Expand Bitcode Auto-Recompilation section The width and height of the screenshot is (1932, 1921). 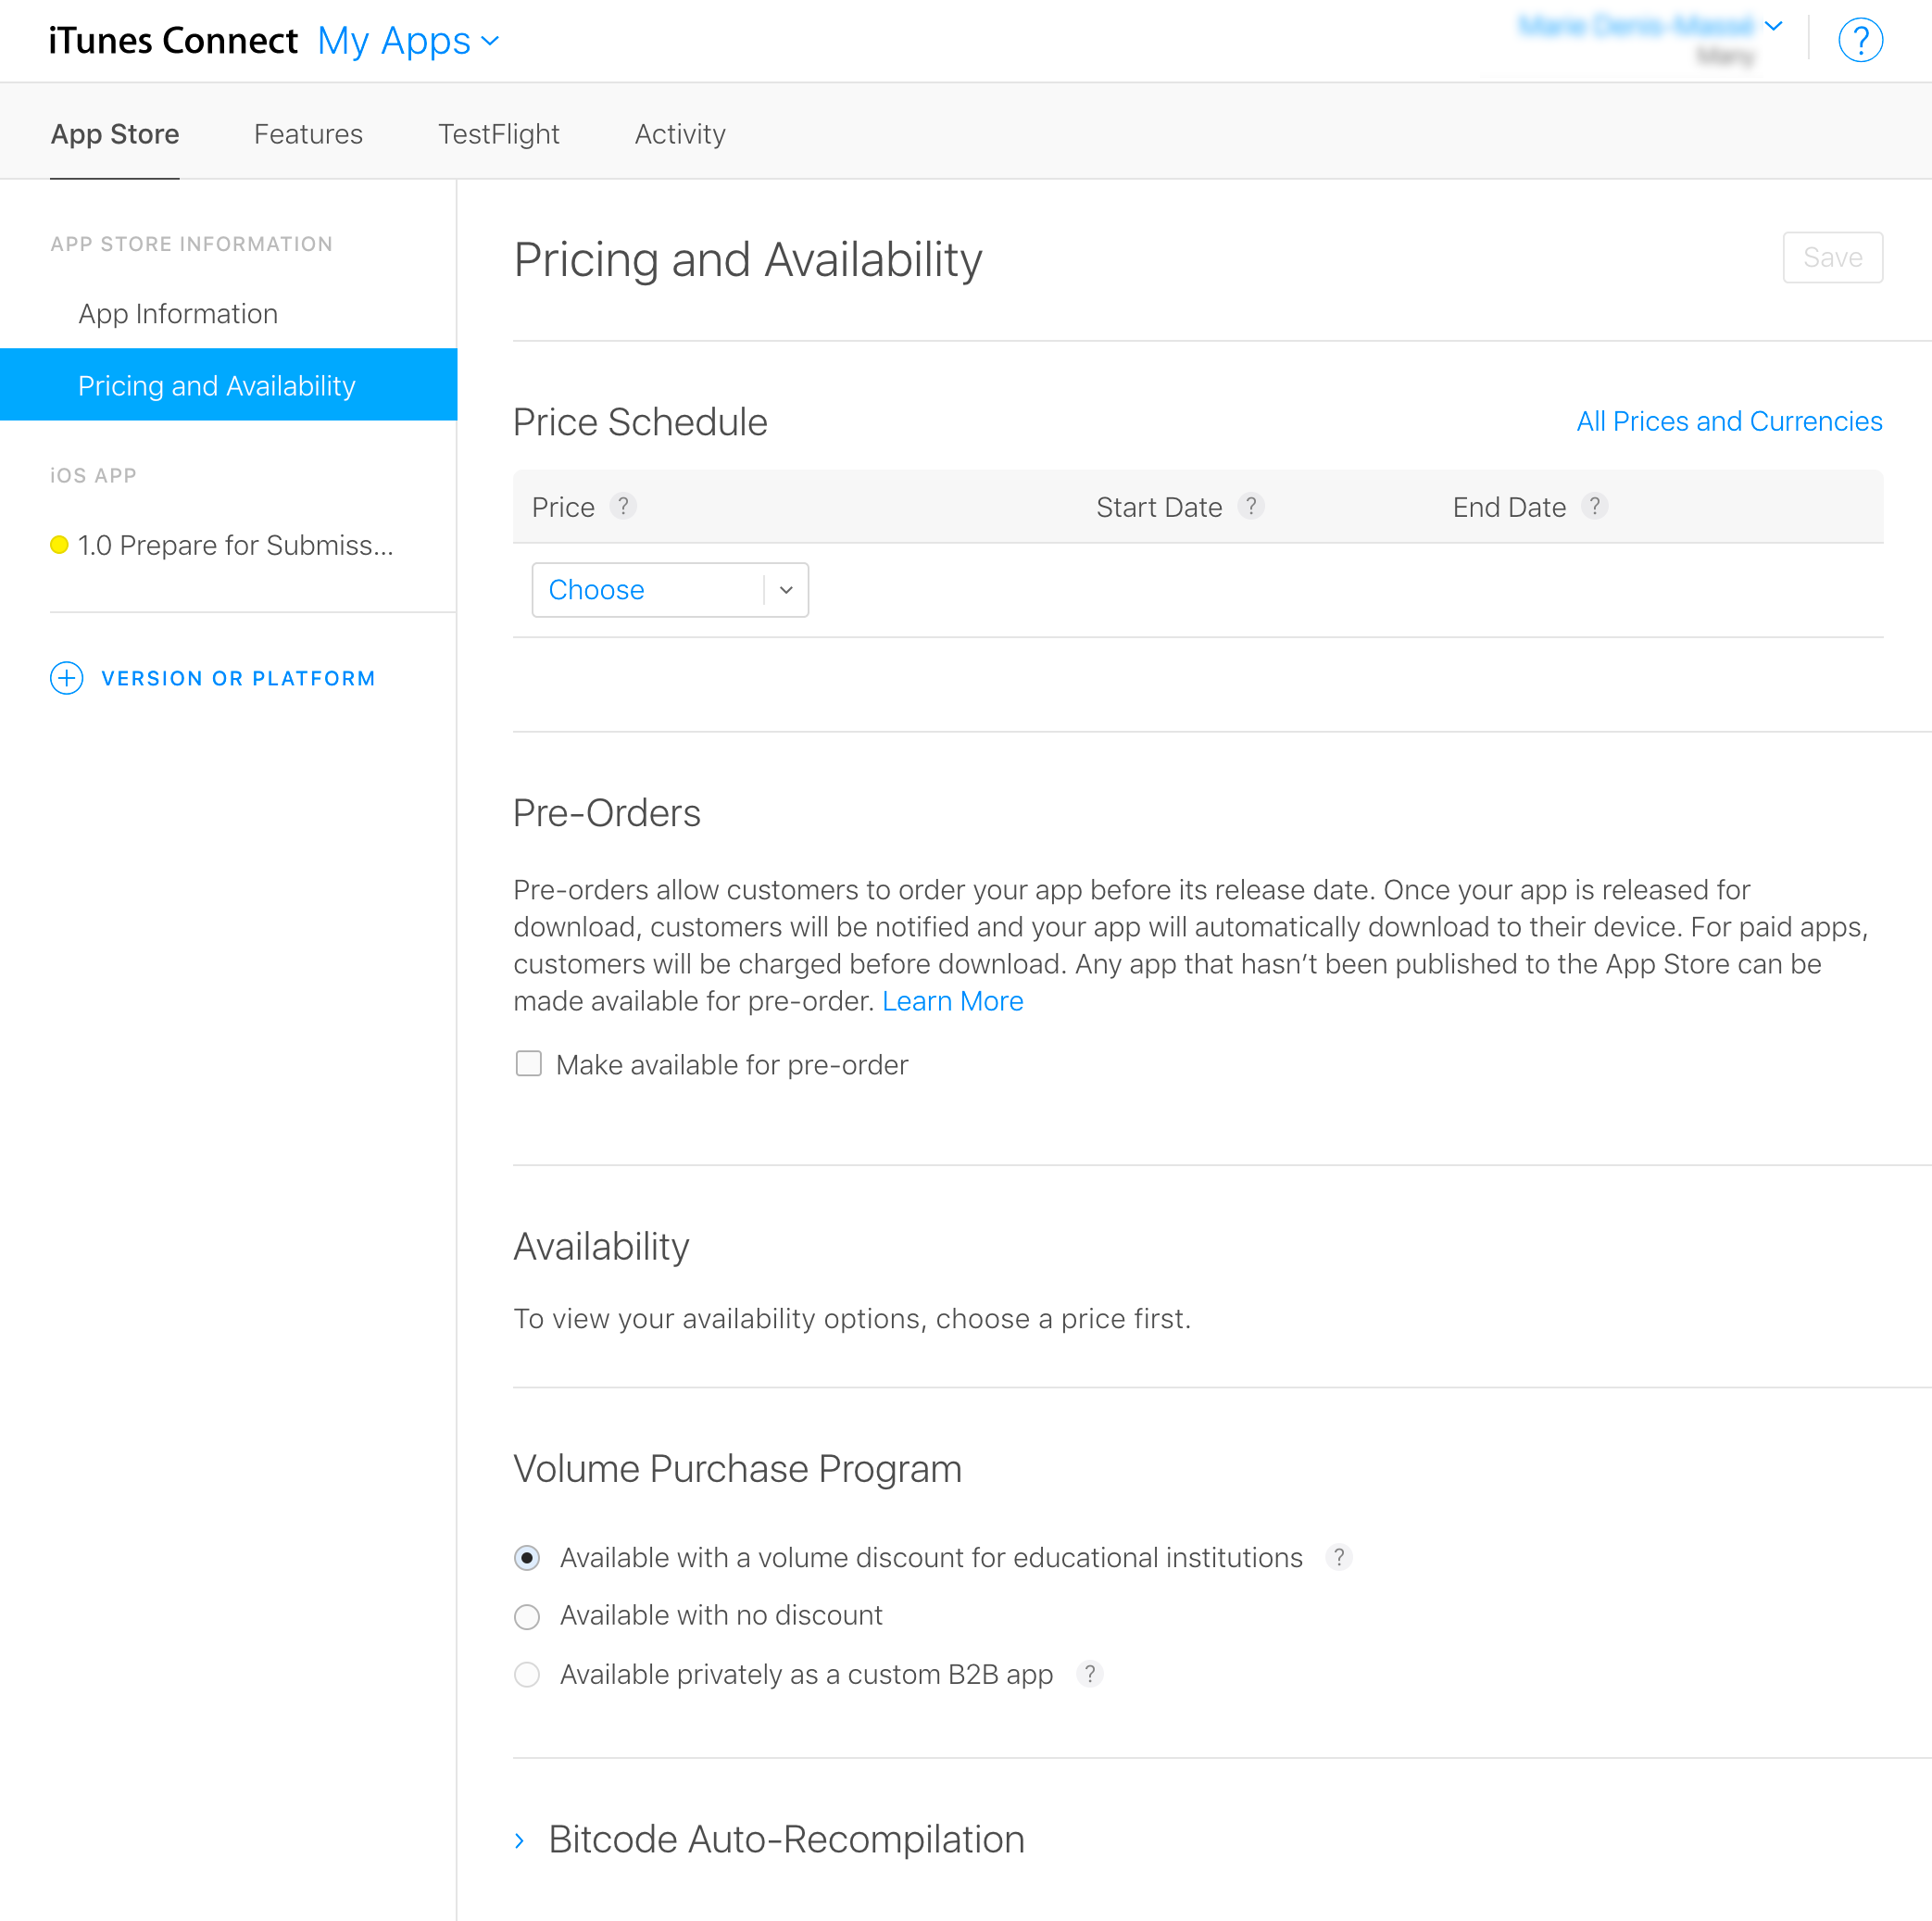point(520,1840)
